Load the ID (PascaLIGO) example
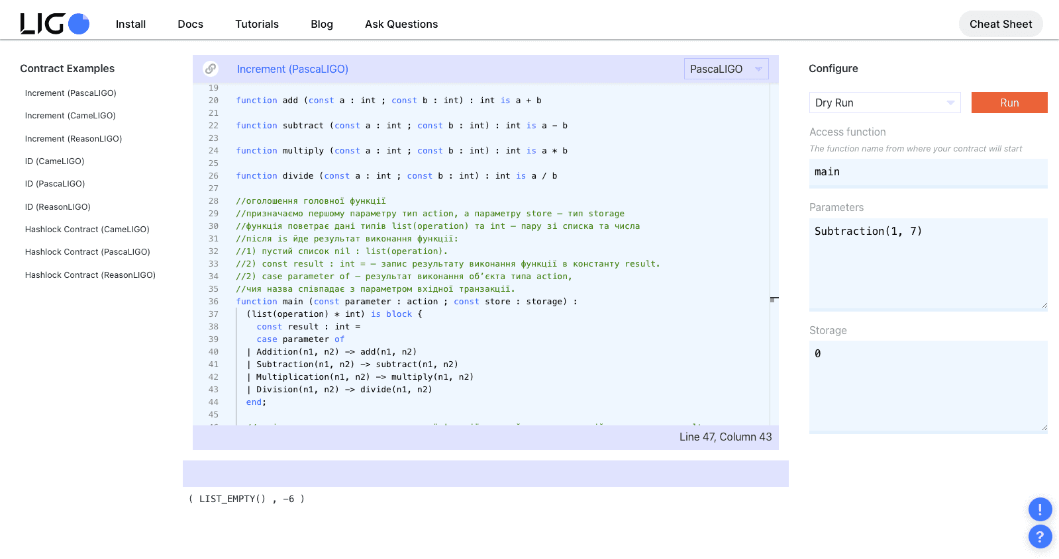Viewport: 1059px width, 559px height. [55, 184]
